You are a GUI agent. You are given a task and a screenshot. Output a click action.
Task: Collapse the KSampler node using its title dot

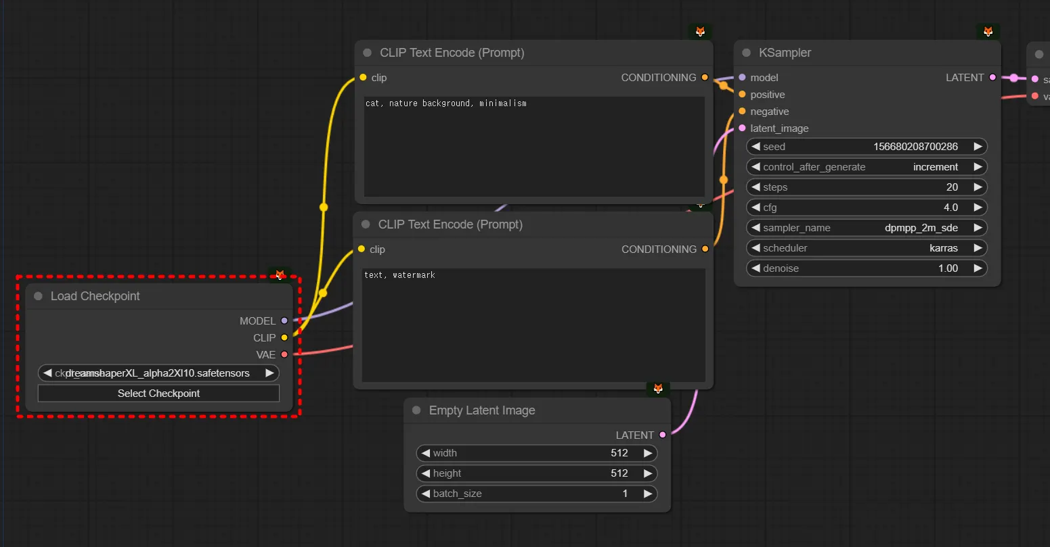[x=747, y=53]
